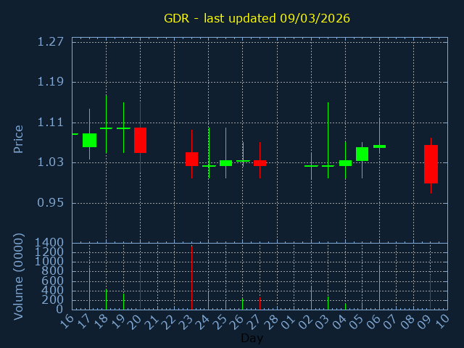
Task: Click the red candlestick body on day 23
Action: [x=191, y=159]
